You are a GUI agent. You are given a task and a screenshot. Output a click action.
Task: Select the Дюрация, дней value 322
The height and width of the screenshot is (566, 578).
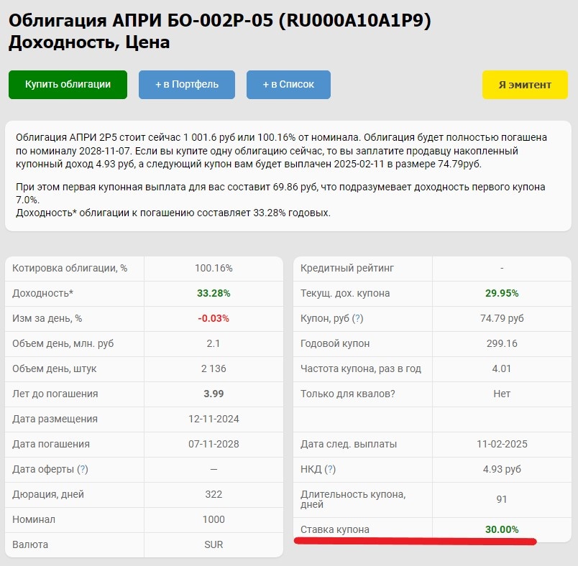point(214,494)
